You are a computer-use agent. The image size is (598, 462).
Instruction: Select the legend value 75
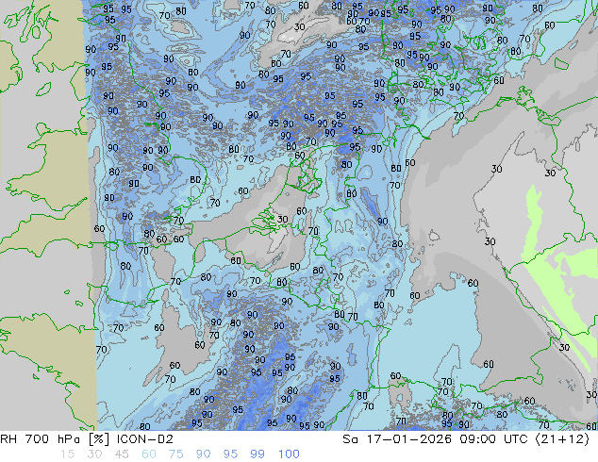pyautogui.click(x=175, y=454)
